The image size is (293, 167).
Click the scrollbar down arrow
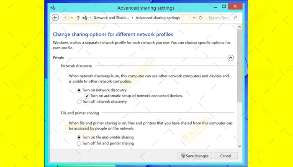[x=240, y=146]
